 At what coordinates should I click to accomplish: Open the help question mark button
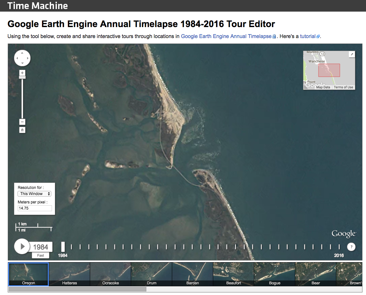click(351, 247)
